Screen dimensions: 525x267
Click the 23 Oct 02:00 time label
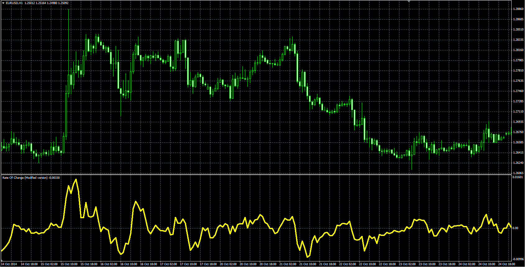coord(407,264)
